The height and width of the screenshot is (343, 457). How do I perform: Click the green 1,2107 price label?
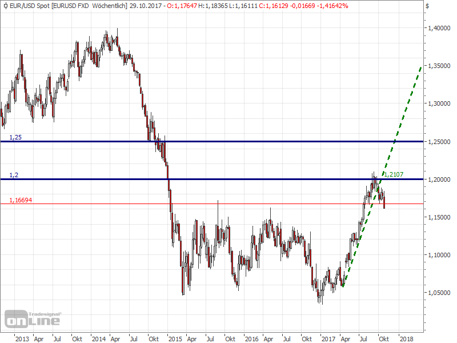(394, 174)
